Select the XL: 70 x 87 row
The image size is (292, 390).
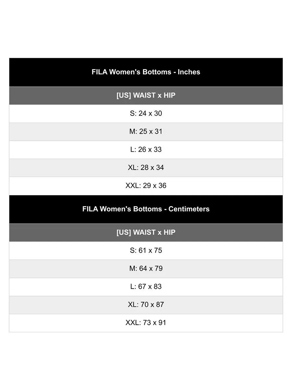coord(146,305)
